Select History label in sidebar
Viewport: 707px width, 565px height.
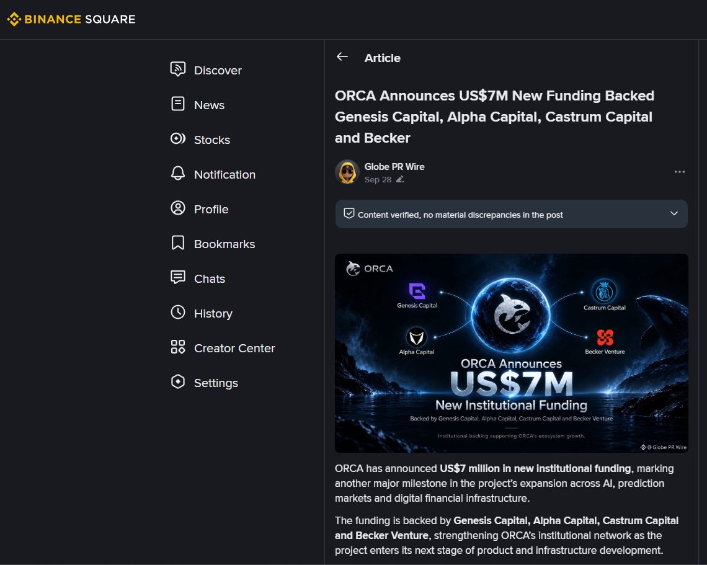[213, 313]
